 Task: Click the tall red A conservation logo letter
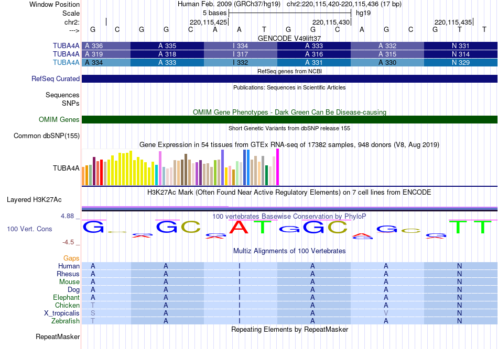(x=239, y=227)
